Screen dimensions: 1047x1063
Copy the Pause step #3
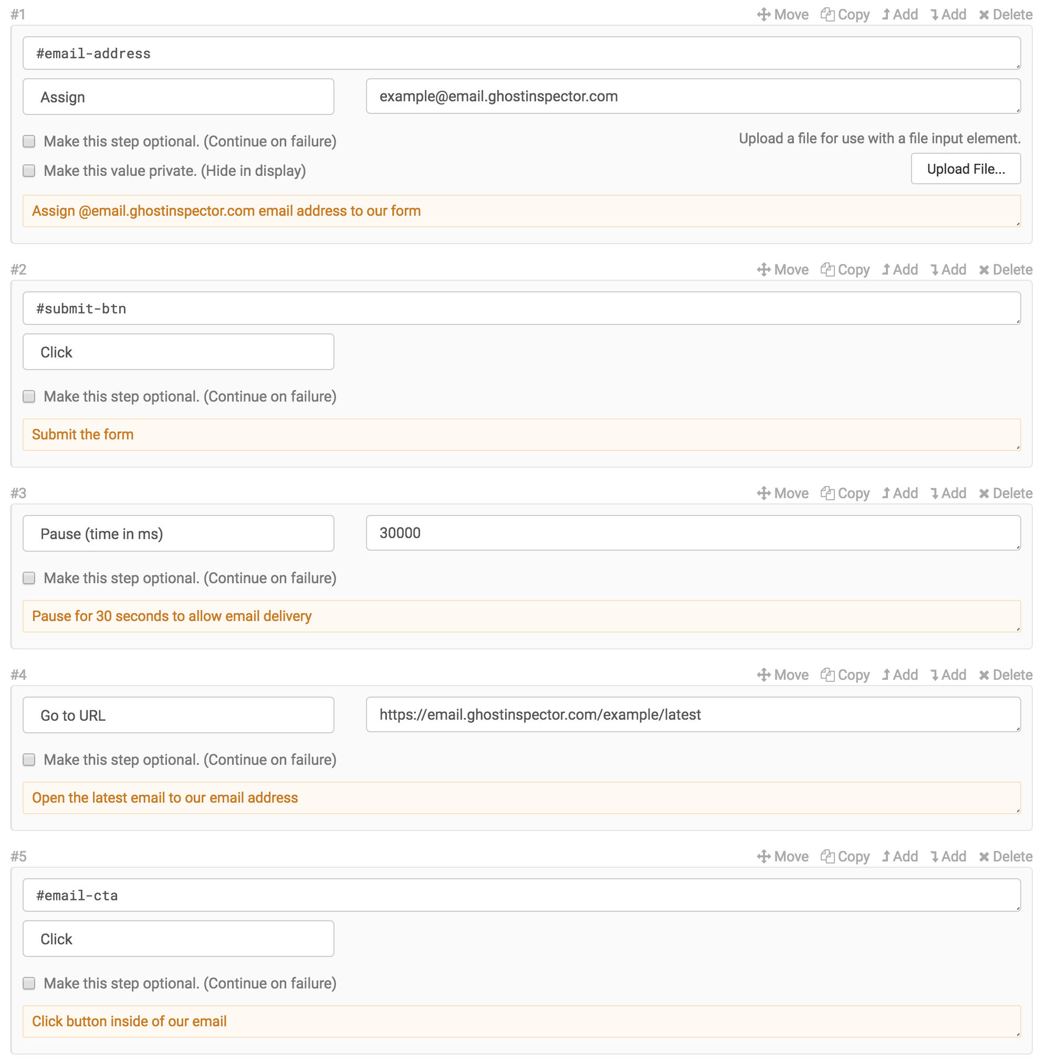coord(845,493)
